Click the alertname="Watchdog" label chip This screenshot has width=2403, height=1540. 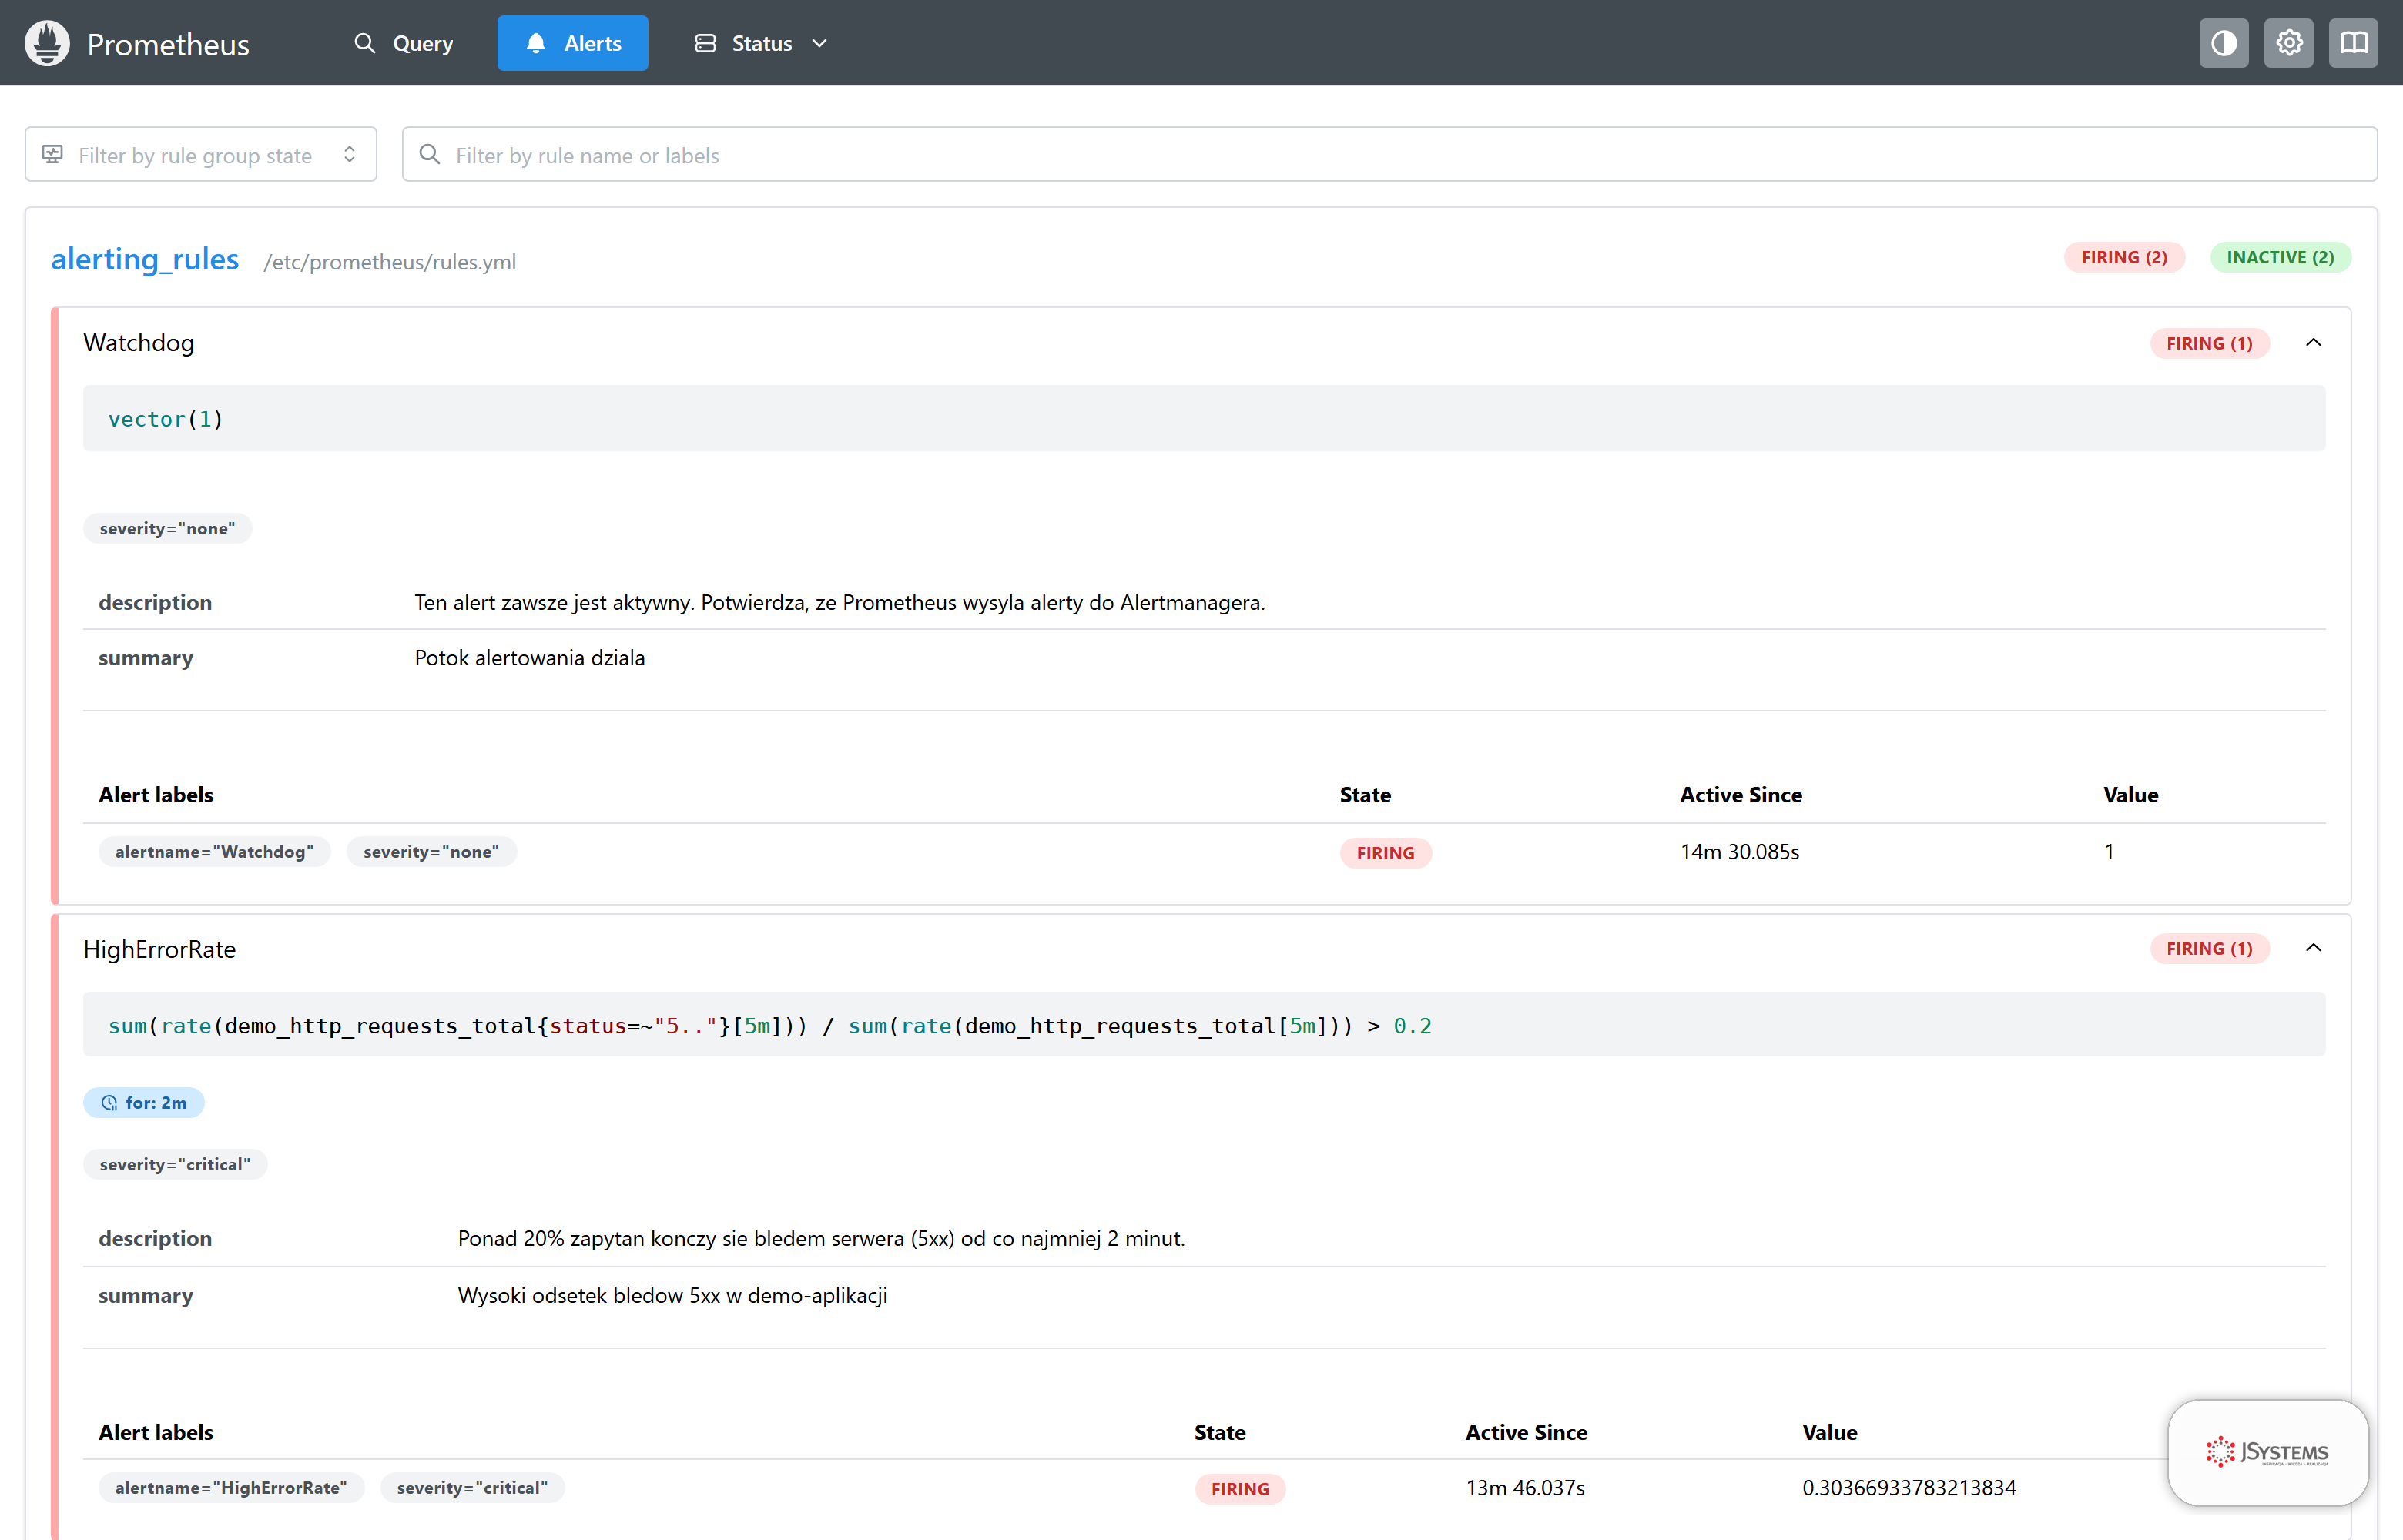tap(214, 852)
